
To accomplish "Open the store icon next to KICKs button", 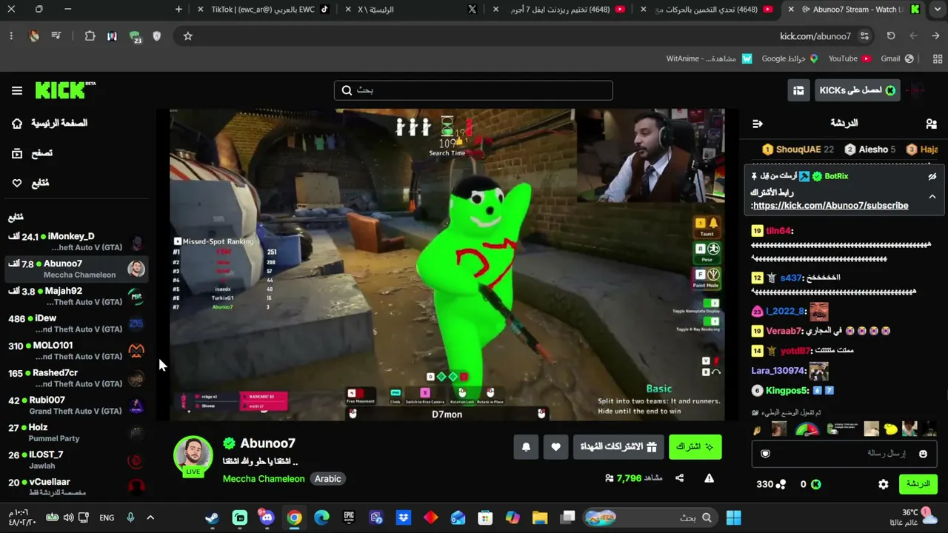I will 798,90.
